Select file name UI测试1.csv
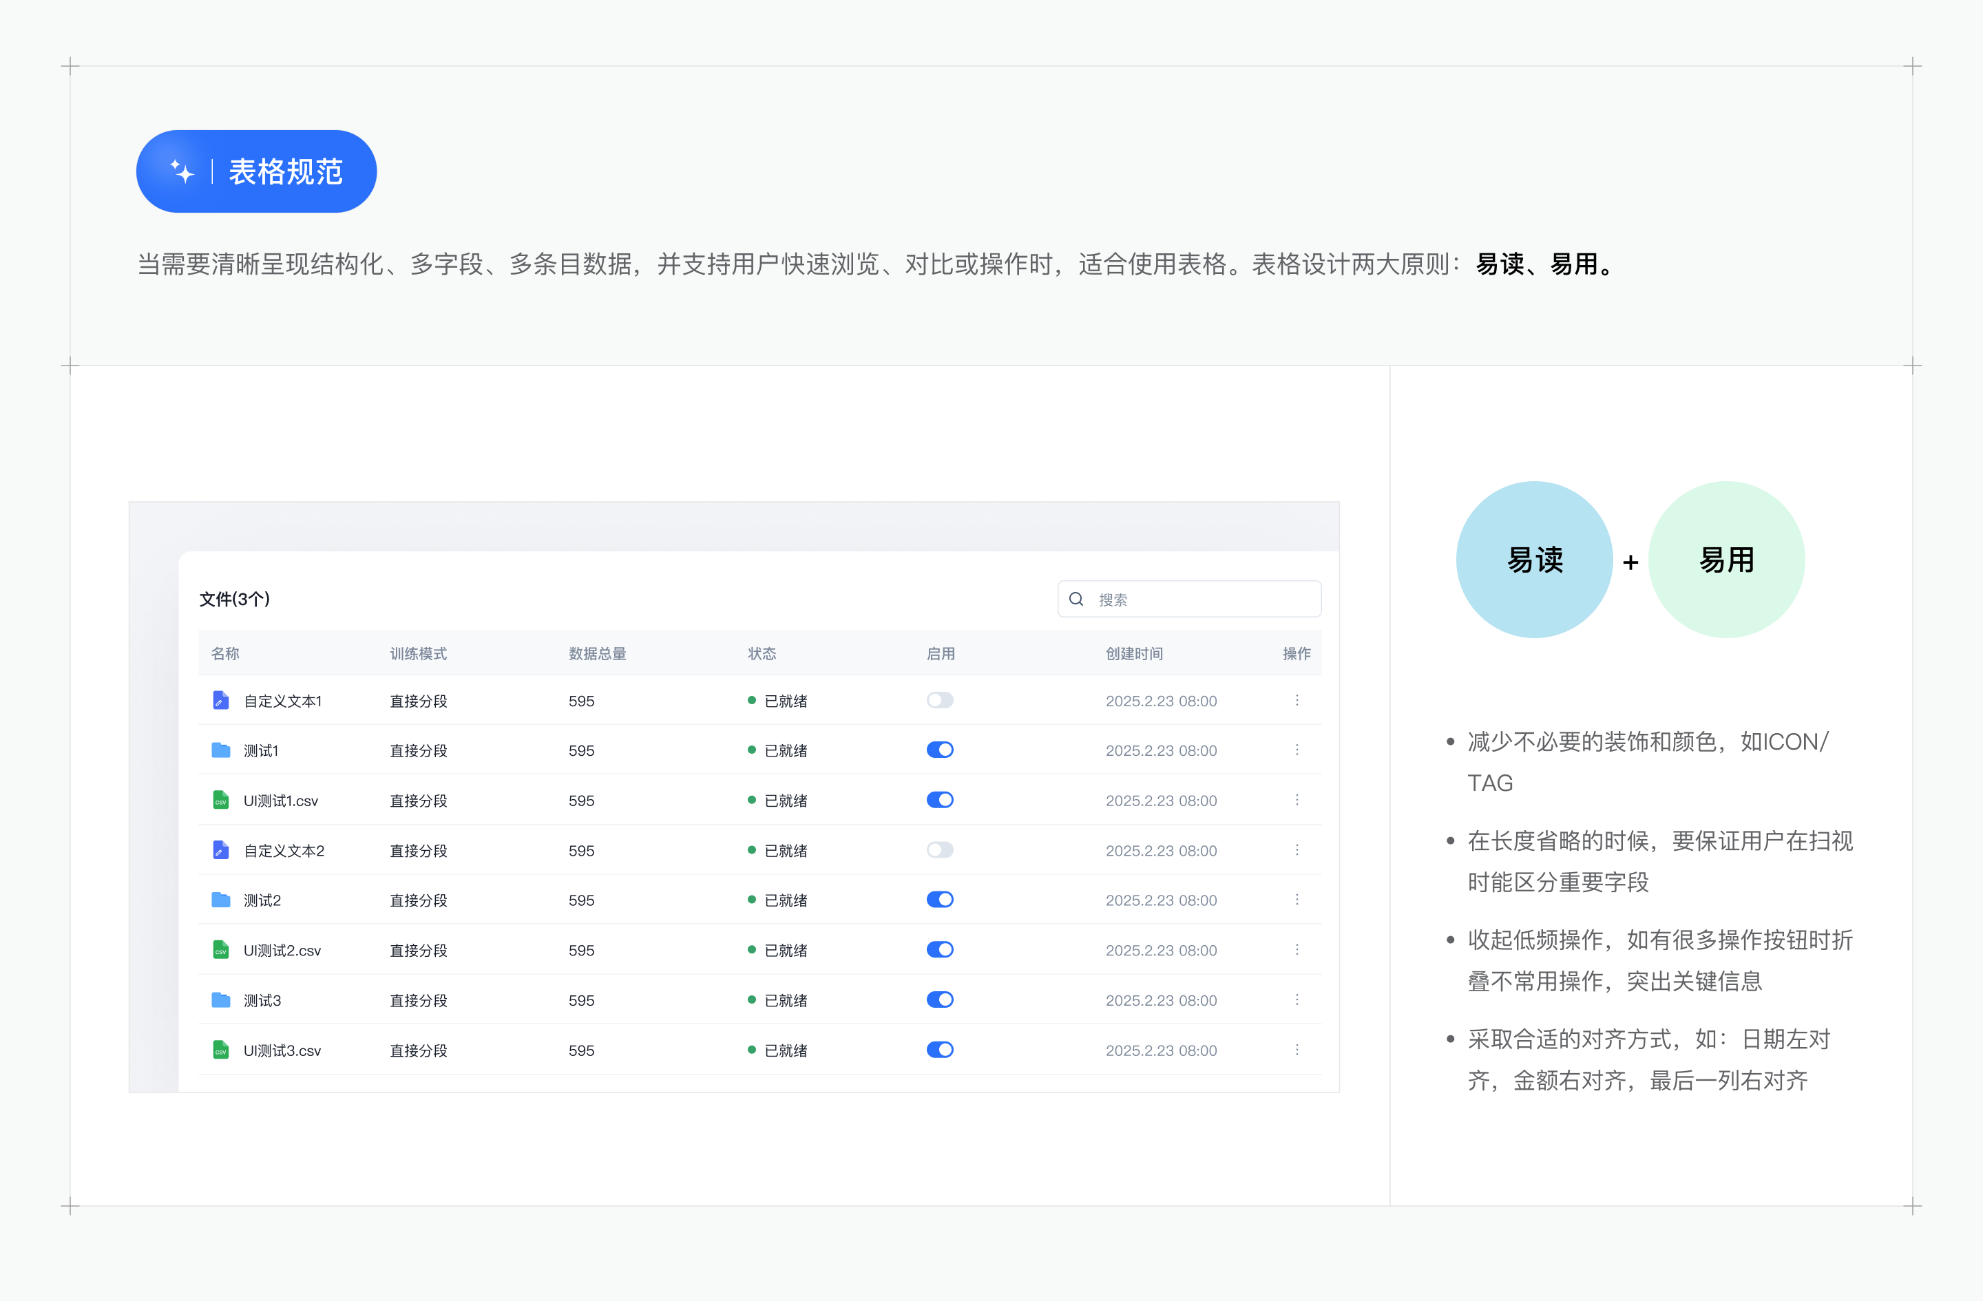Screen dimensions: 1983x1301 point(281,801)
